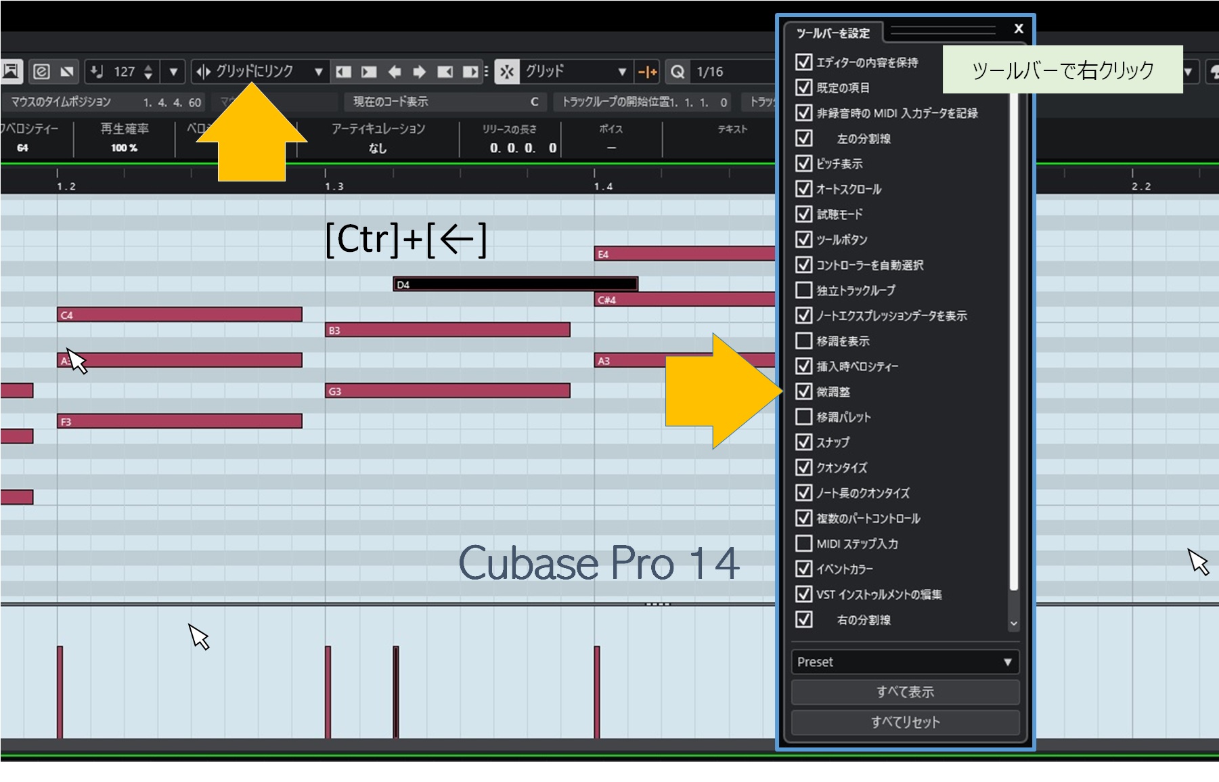This screenshot has height=782, width=1219.
Task: Toggle the Snap on/off icon
Action: click(507, 72)
